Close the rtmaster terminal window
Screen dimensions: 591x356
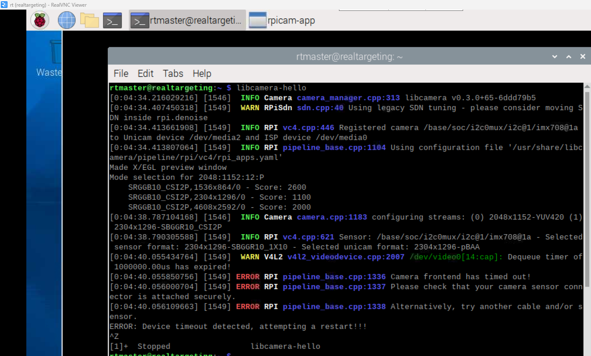[583, 57]
